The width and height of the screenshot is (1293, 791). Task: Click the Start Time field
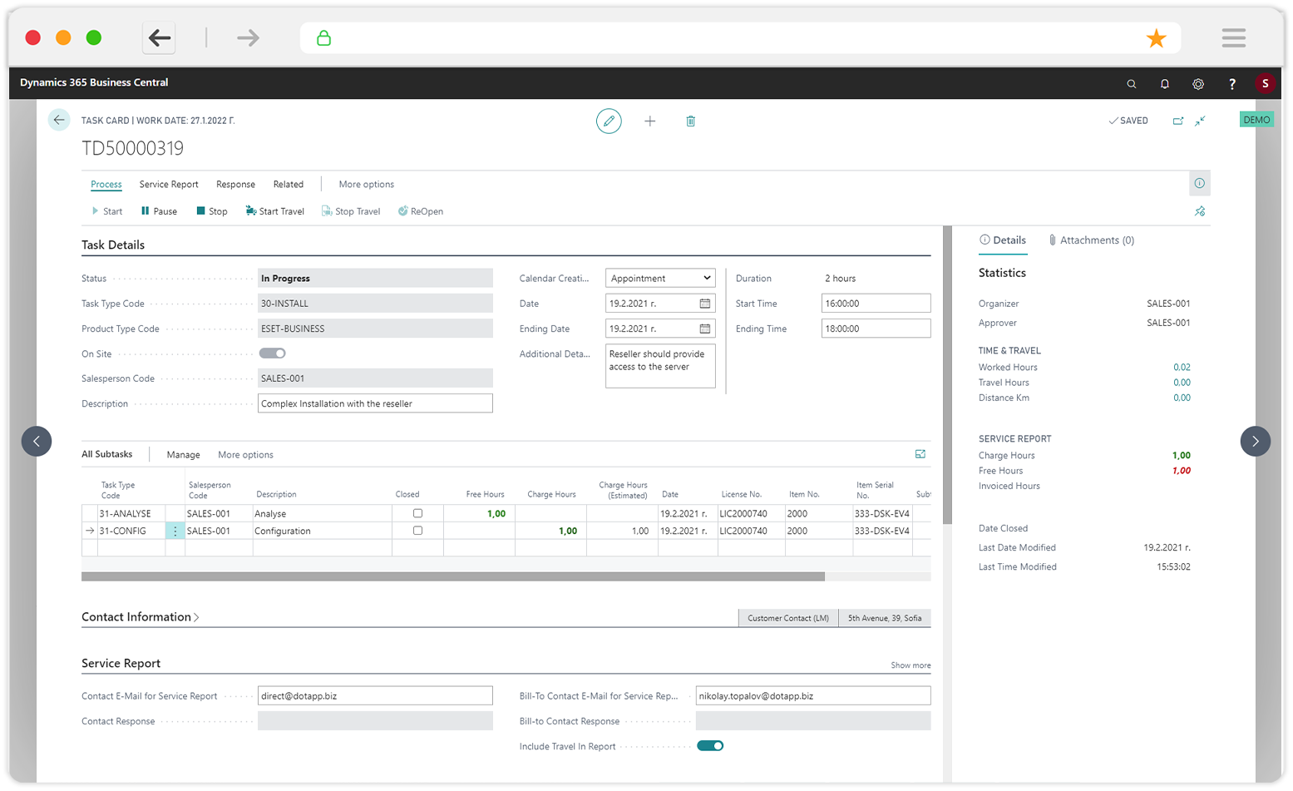tap(876, 304)
